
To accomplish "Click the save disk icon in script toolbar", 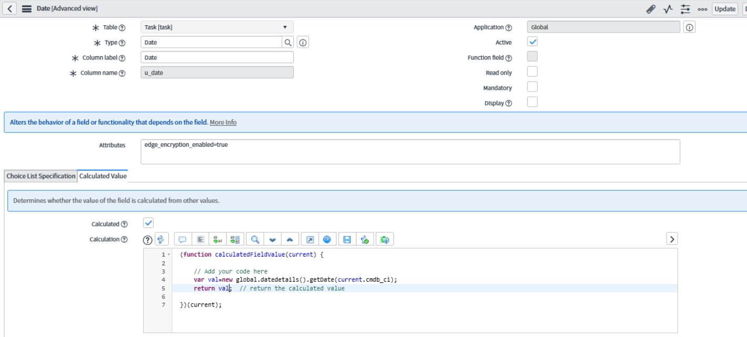I will pyautogui.click(x=347, y=239).
